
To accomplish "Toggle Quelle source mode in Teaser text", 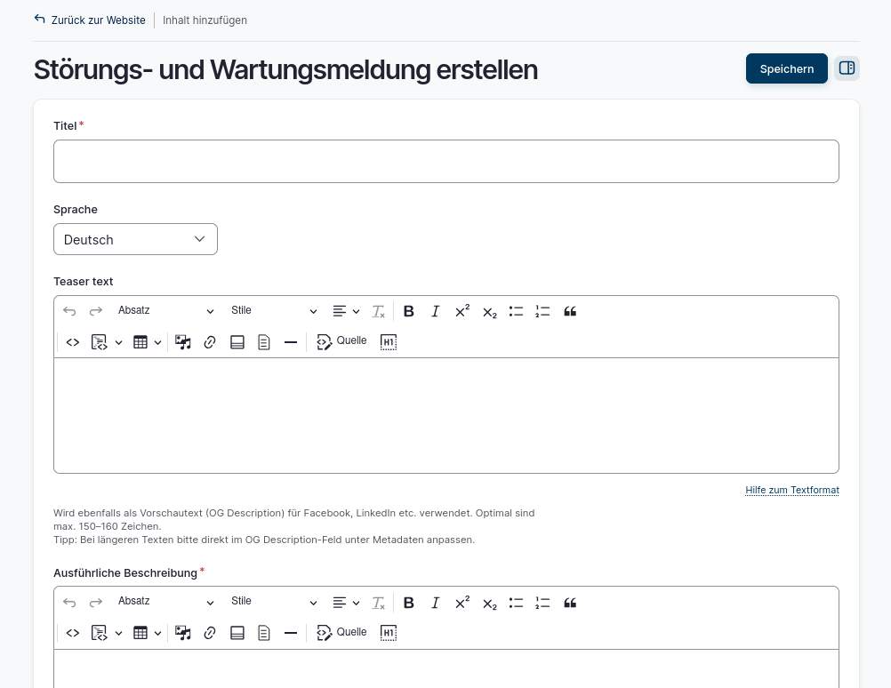I will [341, 341].
